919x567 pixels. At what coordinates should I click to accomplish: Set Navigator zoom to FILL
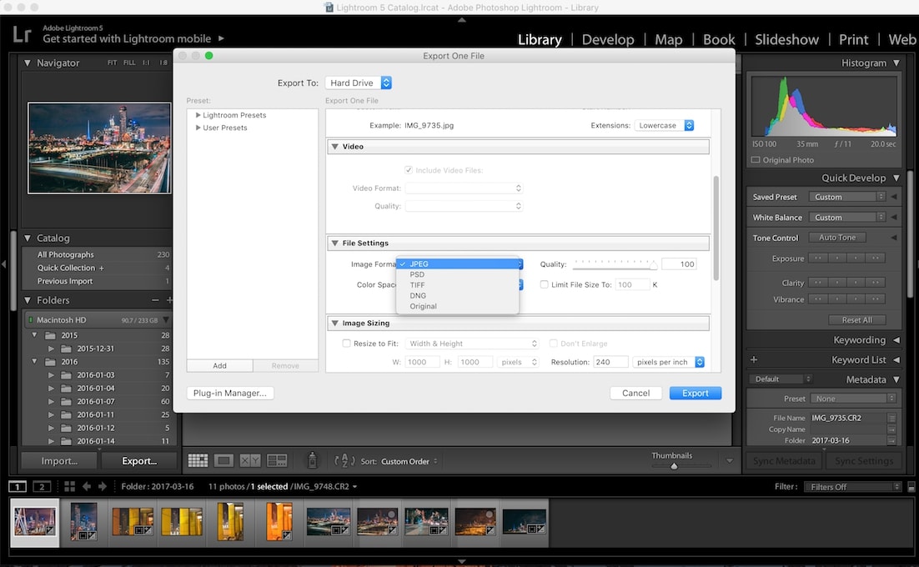tap(129, 63)
